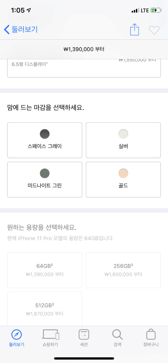Screen dimensions: 168x363
Task: Tap the back chevron beside 둘러보기
Action: [x=6, y=30]
